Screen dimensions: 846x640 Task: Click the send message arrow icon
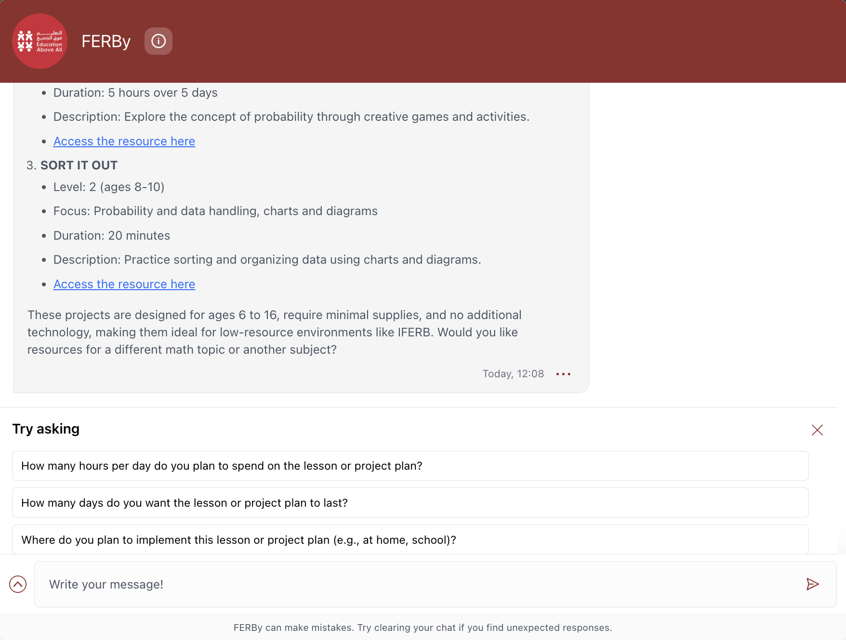[812, 584]
